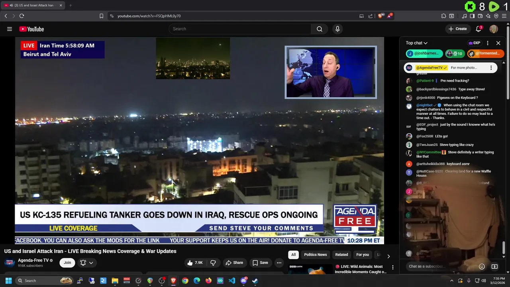Open @Tormented Super Chat ticker chip

point(486,53)
